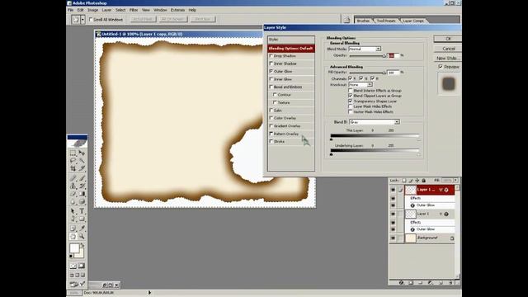The image size is (528, 297).
Task: Uncheck the Outer Glow style checkbox
Action: tap(271, 72)
